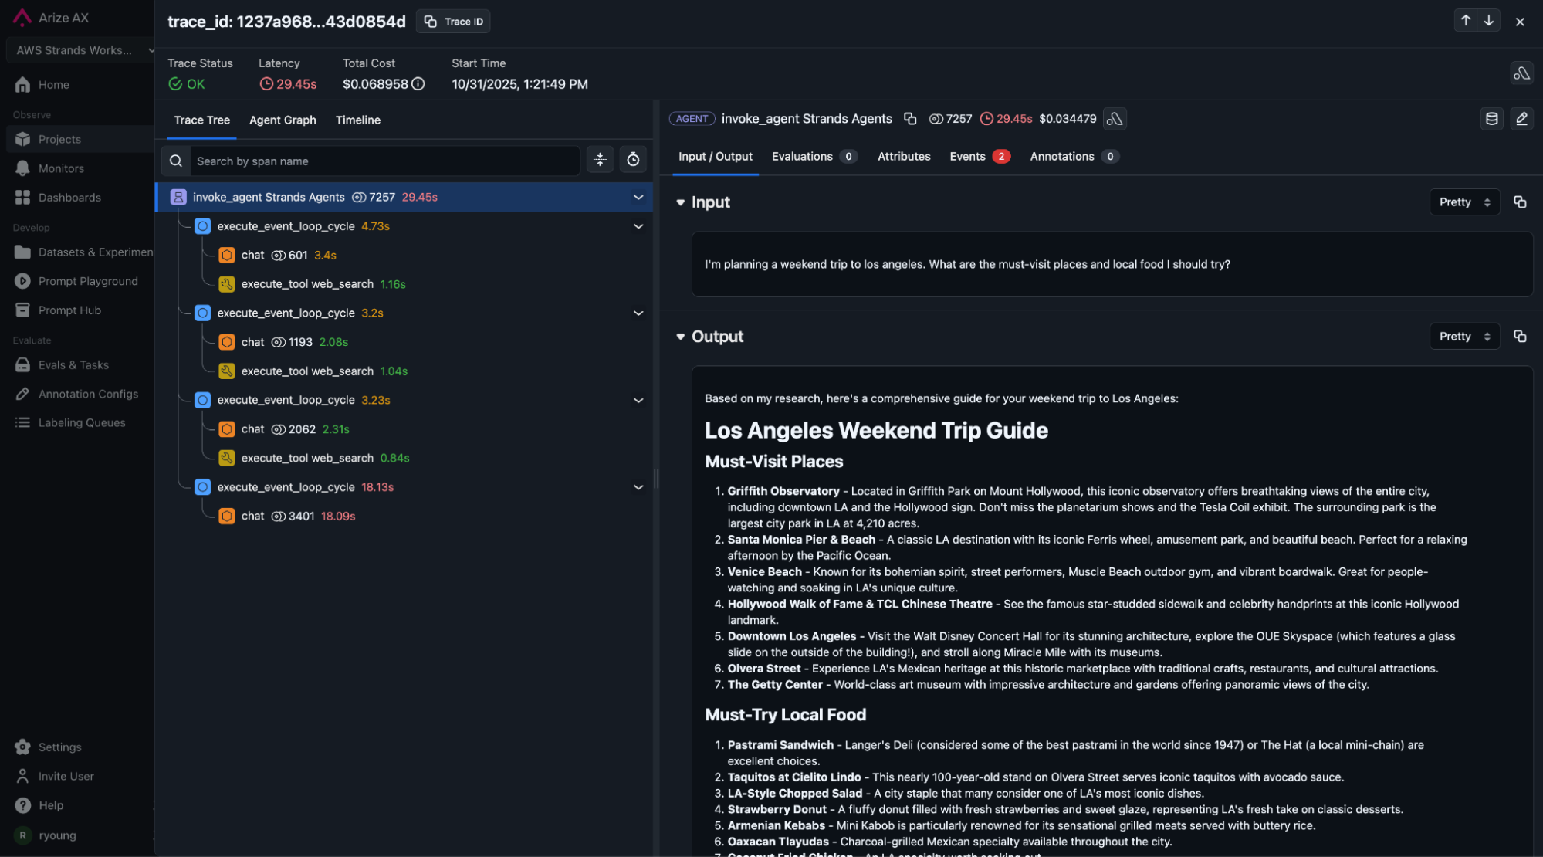Open the AWS Strands Works project selector
Image resolution: width=1543 pixels, height=857 pixels.
click(x=80, y=50)
